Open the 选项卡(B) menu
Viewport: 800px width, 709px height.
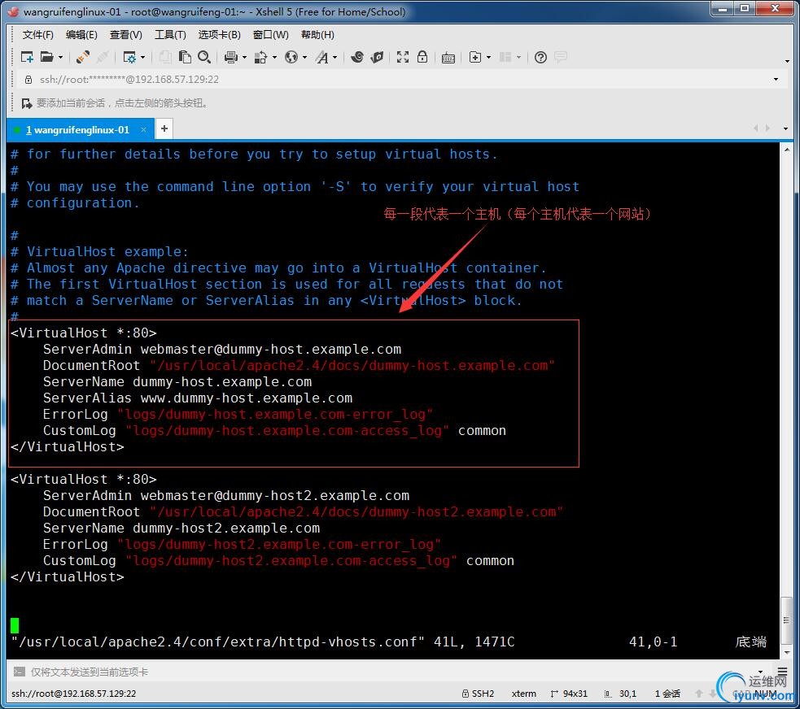pyautogui.click(x=219, y=35)
